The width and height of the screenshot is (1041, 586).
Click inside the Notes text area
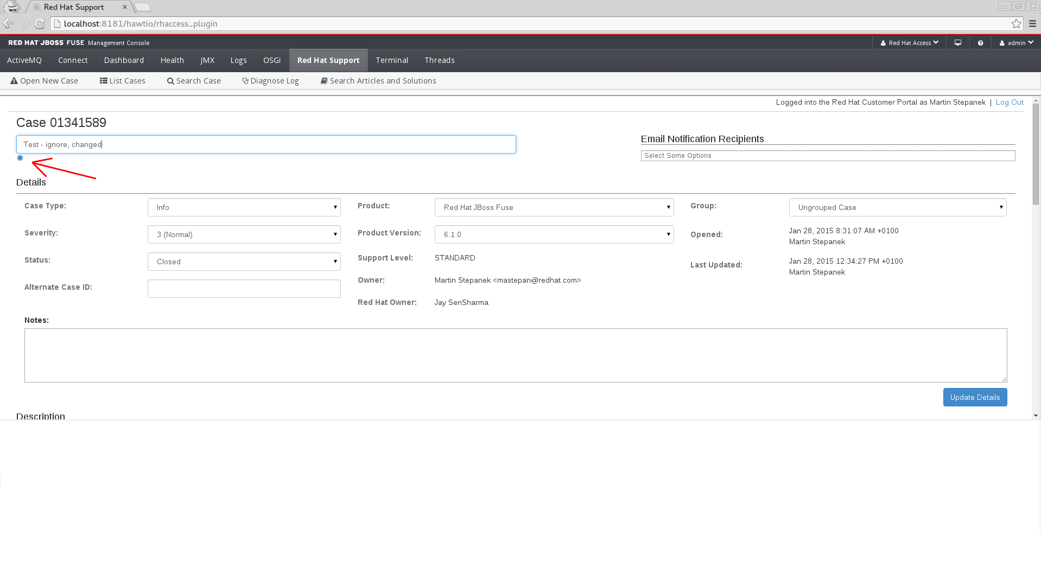516,355
